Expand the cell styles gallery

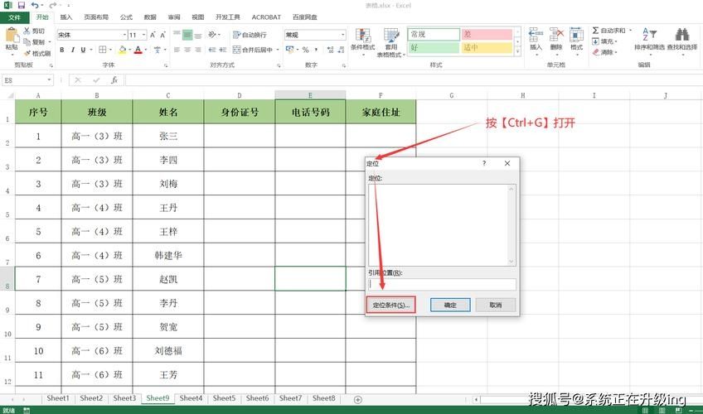(x=518, y=51)
